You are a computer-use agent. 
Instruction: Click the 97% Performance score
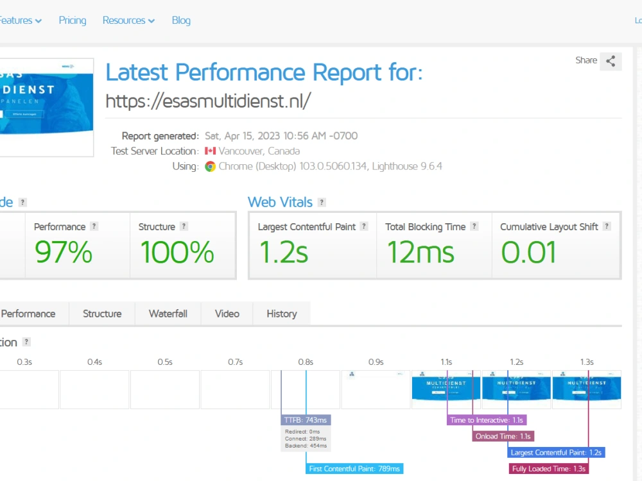click(x=64, y=252)
